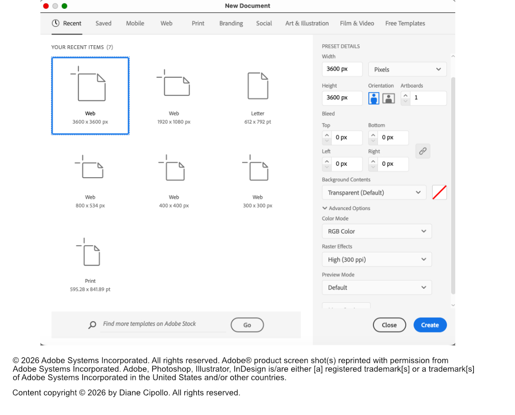
Task: Open the Color Mode dropdown
Action: click(377, 232)
